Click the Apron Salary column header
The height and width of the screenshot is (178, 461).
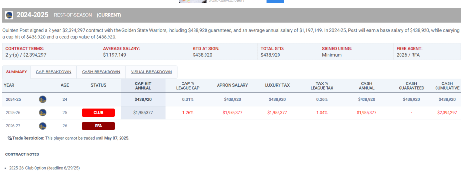232,85
